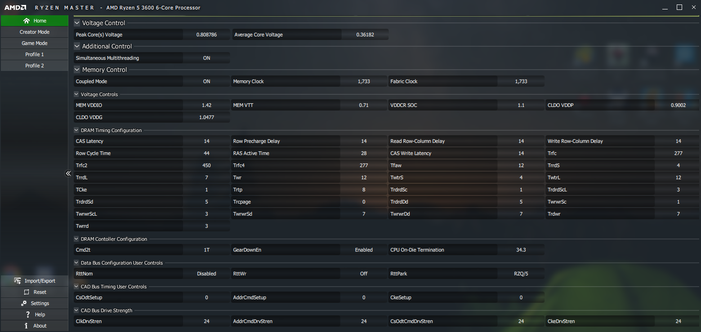This screenshot has height=332, width=701.
Task: Click the Write Row-Column Delay label
Action: point(575,141)
